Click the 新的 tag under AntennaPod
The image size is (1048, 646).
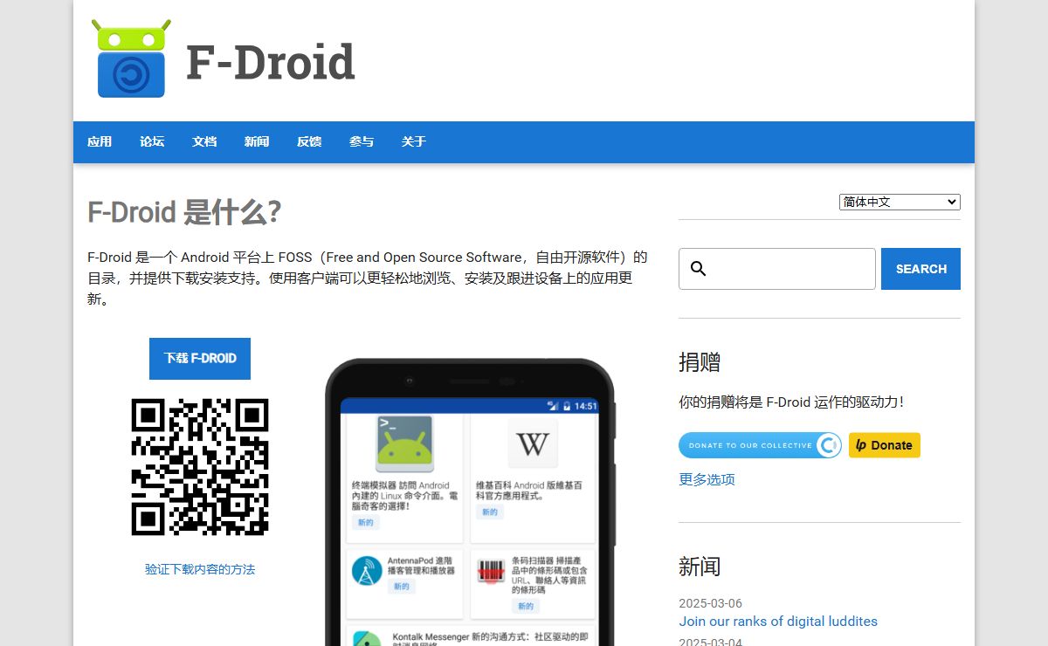[x=401, y=587]
